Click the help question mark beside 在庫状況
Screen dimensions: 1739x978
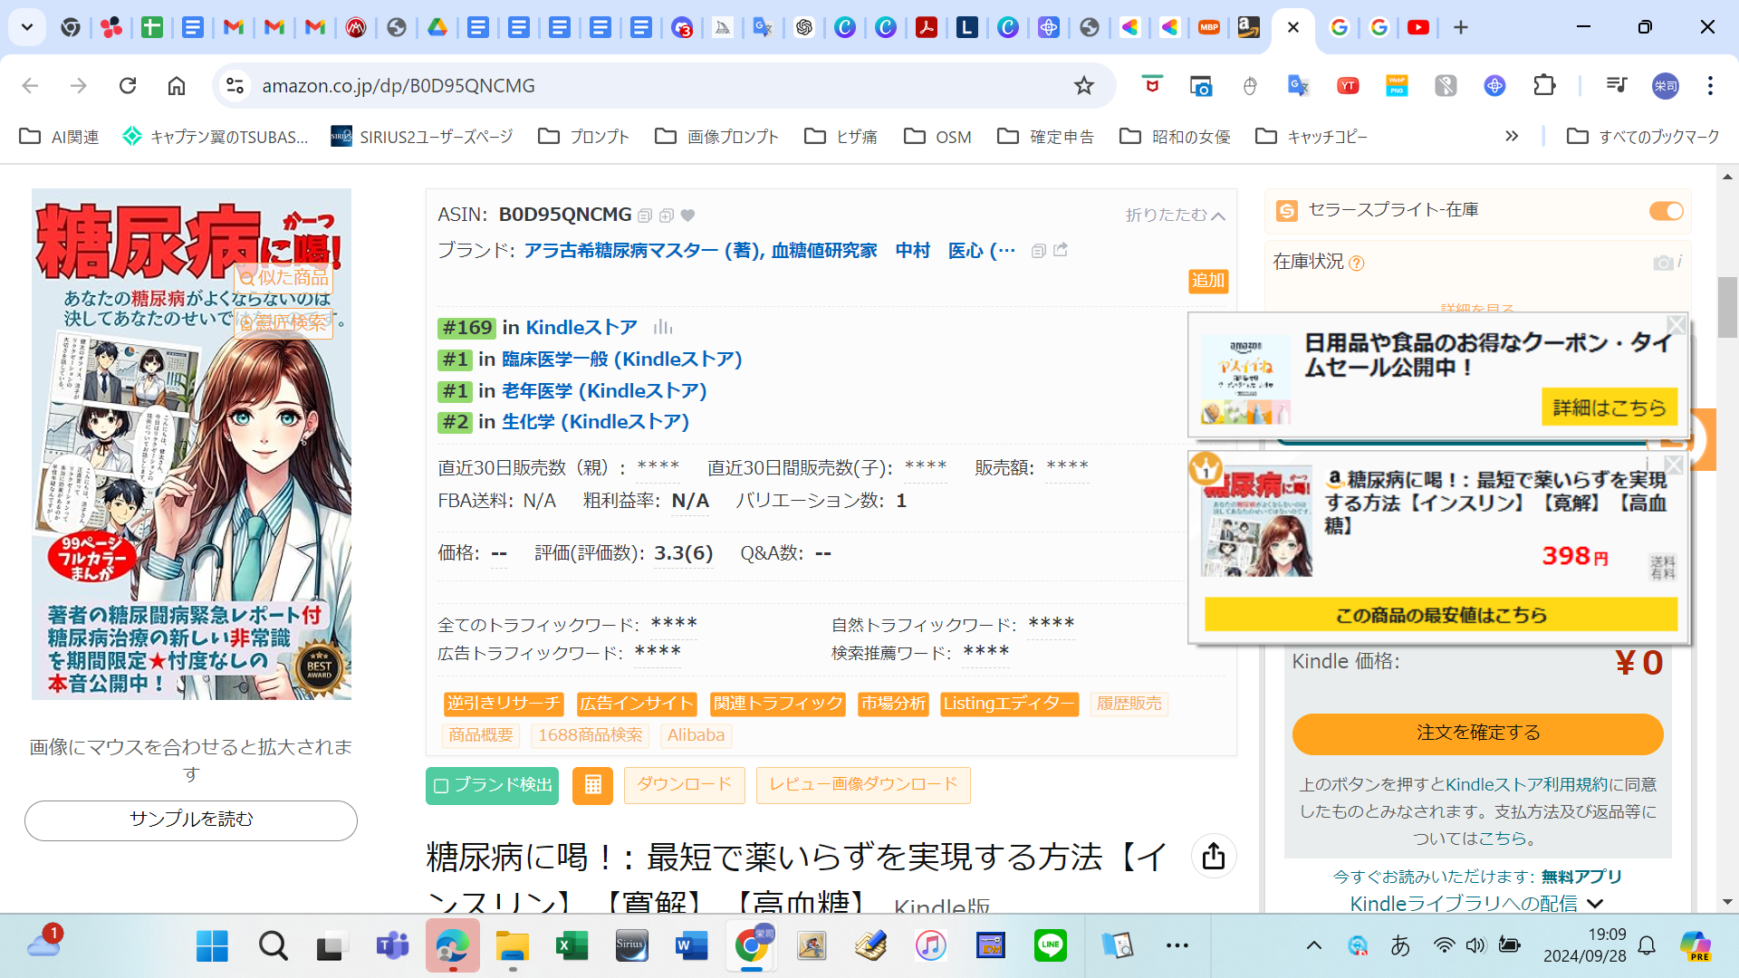pyautogui.click(x=1356, y=263)
